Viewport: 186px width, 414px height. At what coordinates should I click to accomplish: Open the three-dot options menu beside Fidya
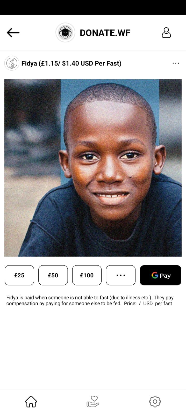point(176,63)
